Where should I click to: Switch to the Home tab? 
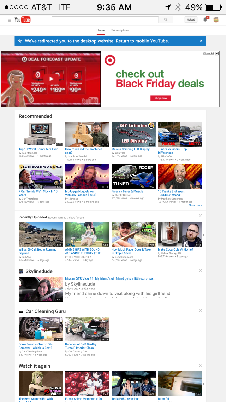coord(101,30)
